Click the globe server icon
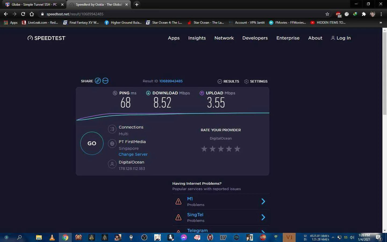Viewport: 387px width, 242px height. [112, 144]
